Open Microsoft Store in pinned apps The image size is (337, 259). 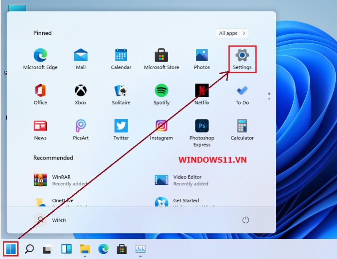[x=161, y=59]
